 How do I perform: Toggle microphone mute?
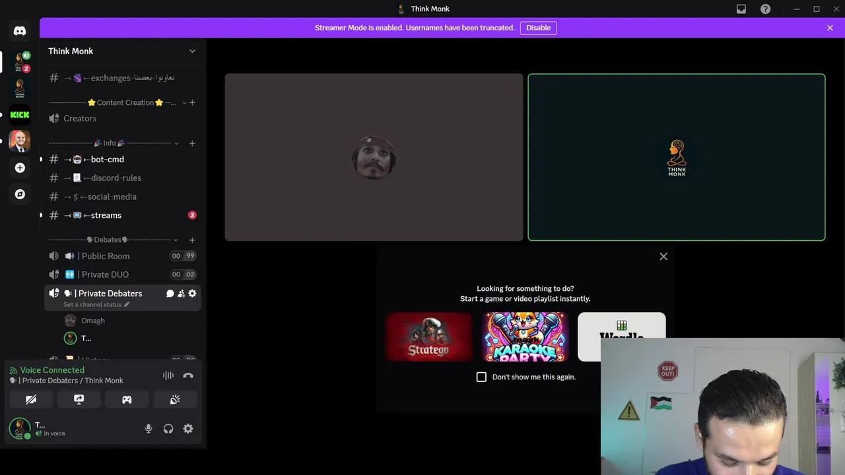coord(149,429)
